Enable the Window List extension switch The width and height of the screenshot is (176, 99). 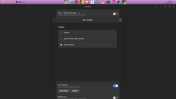pos(115,98)
